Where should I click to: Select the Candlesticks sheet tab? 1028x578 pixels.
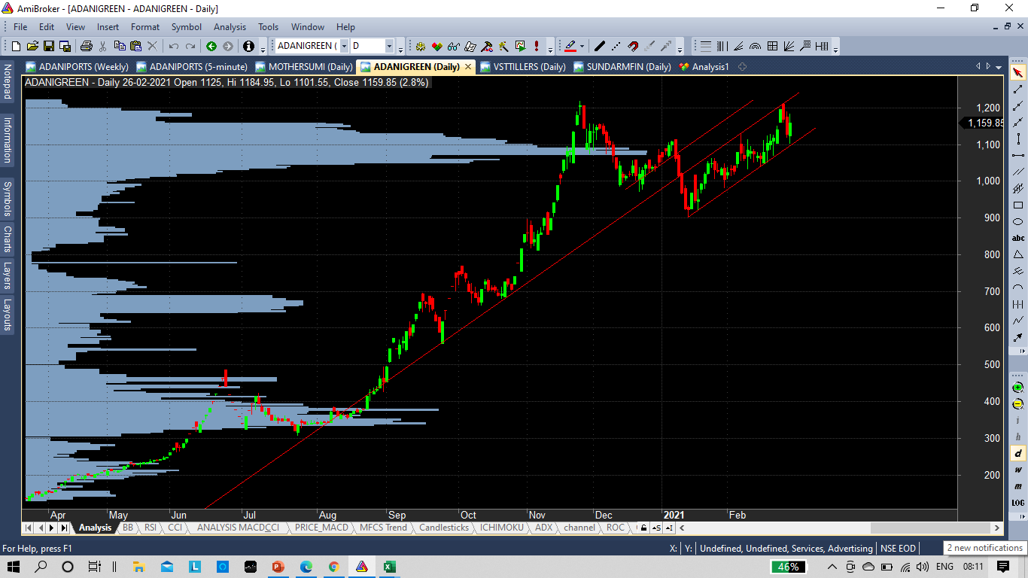444,528
